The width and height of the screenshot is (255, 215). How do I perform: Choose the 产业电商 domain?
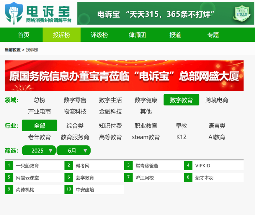tap(40, 111)
